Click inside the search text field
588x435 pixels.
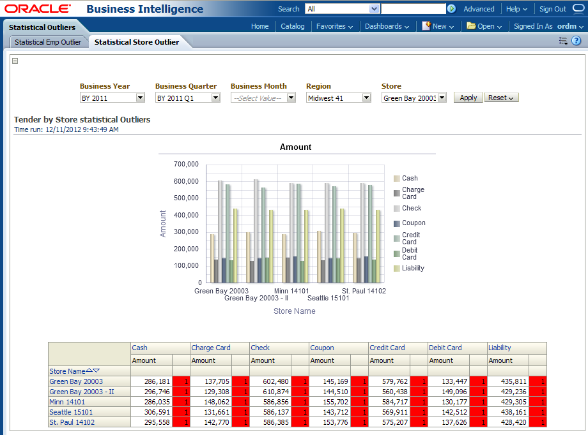coord(414,9)
